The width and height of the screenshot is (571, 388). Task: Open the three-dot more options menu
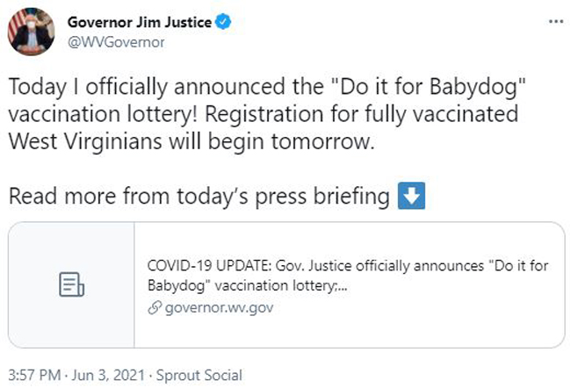(556, 22)
